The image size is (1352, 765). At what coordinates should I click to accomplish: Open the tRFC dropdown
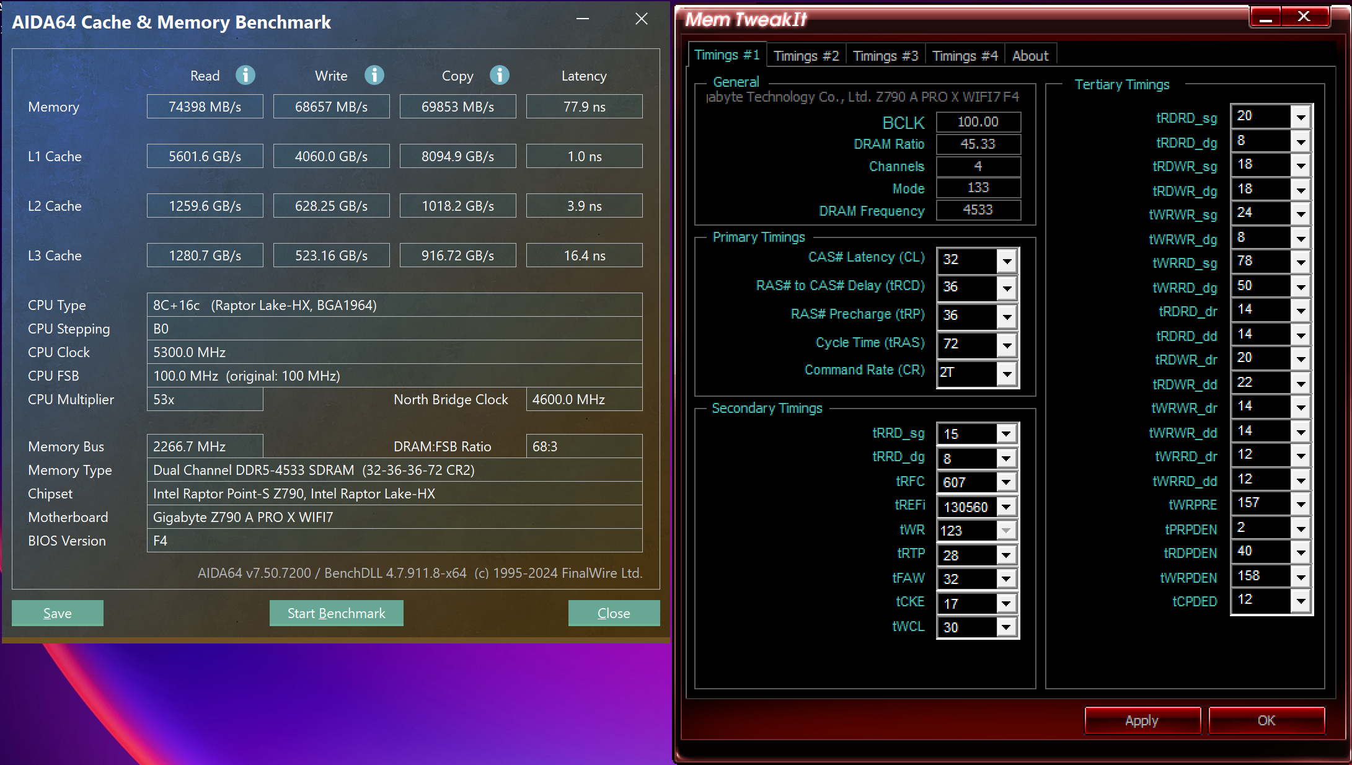pos(1006,482)
